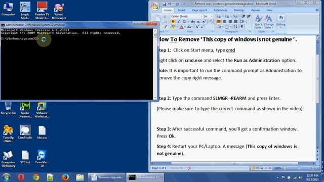
Task: Click the Sort icon in Paragraph group
Action: [x=235, y=27]
